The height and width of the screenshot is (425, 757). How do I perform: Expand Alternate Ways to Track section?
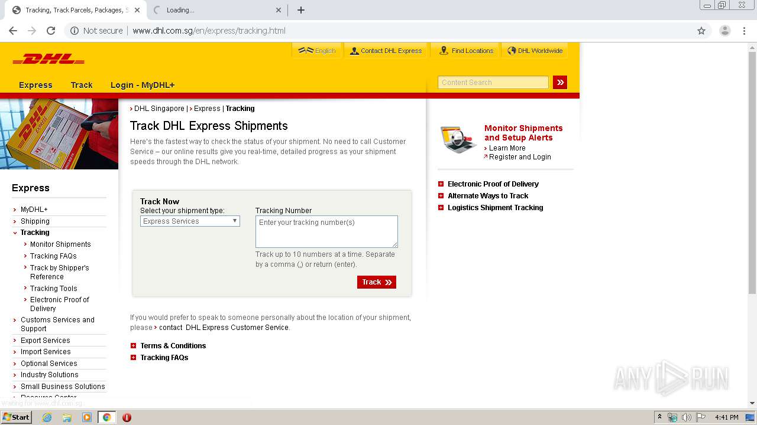441,196
